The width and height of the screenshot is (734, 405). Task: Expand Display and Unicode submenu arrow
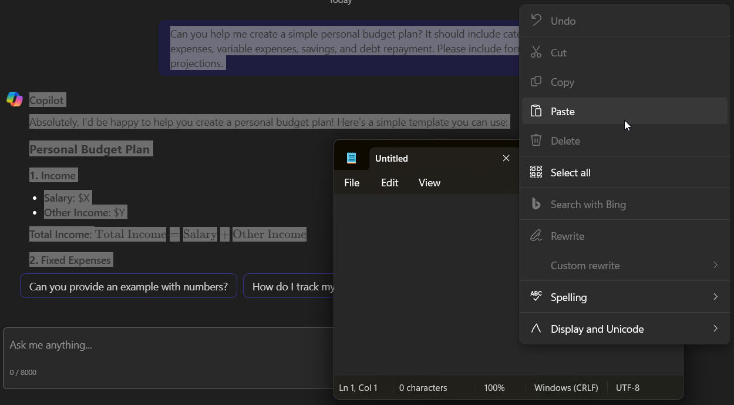point(715,329)
